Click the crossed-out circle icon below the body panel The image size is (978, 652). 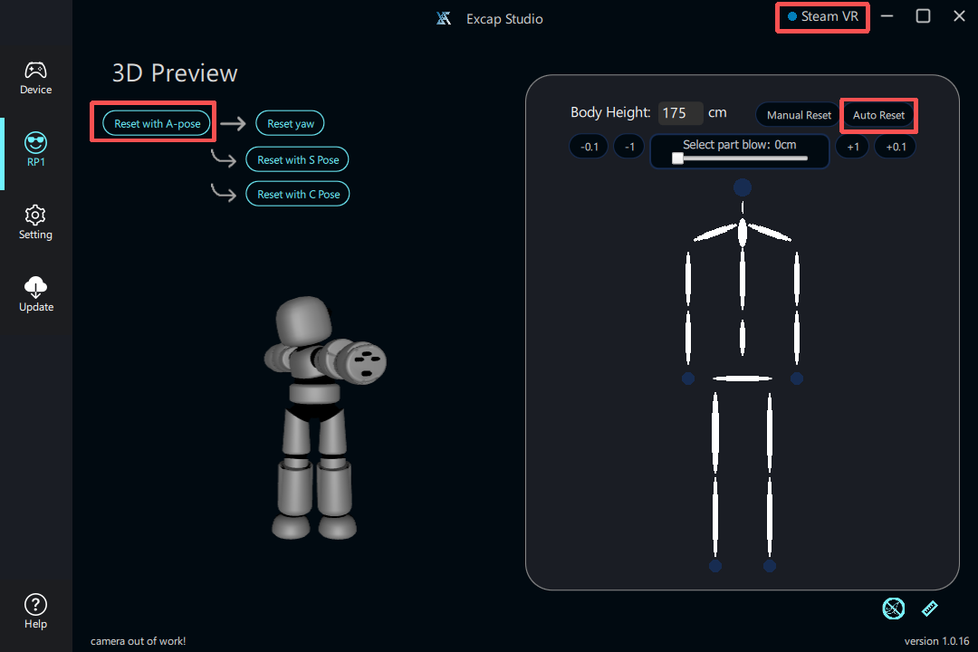(894, 609)
